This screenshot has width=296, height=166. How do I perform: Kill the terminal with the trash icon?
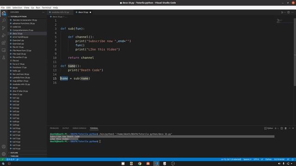pos(286,128)
